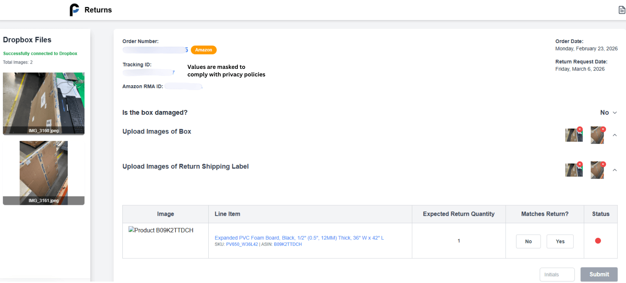Click the 'Tracking ID:' label

pyautogui.click(x=137, y=65)
